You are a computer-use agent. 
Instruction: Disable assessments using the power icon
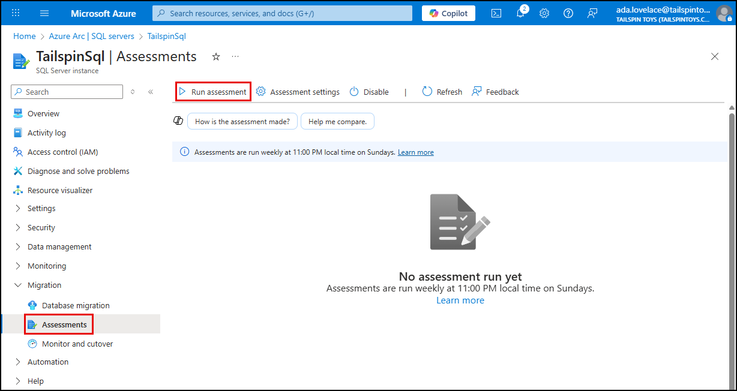click(x=368, y=91)
